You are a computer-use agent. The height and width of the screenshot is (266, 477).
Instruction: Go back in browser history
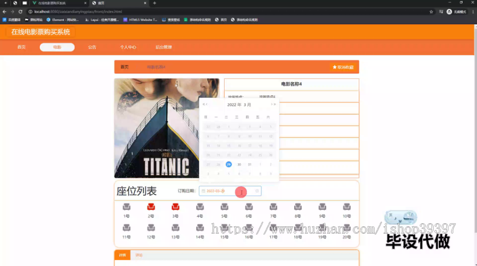click(x=4, y=12)
